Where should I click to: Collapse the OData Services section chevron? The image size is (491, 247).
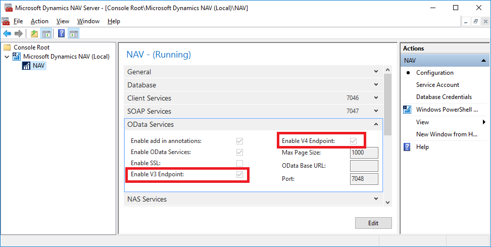coord(376,124)
